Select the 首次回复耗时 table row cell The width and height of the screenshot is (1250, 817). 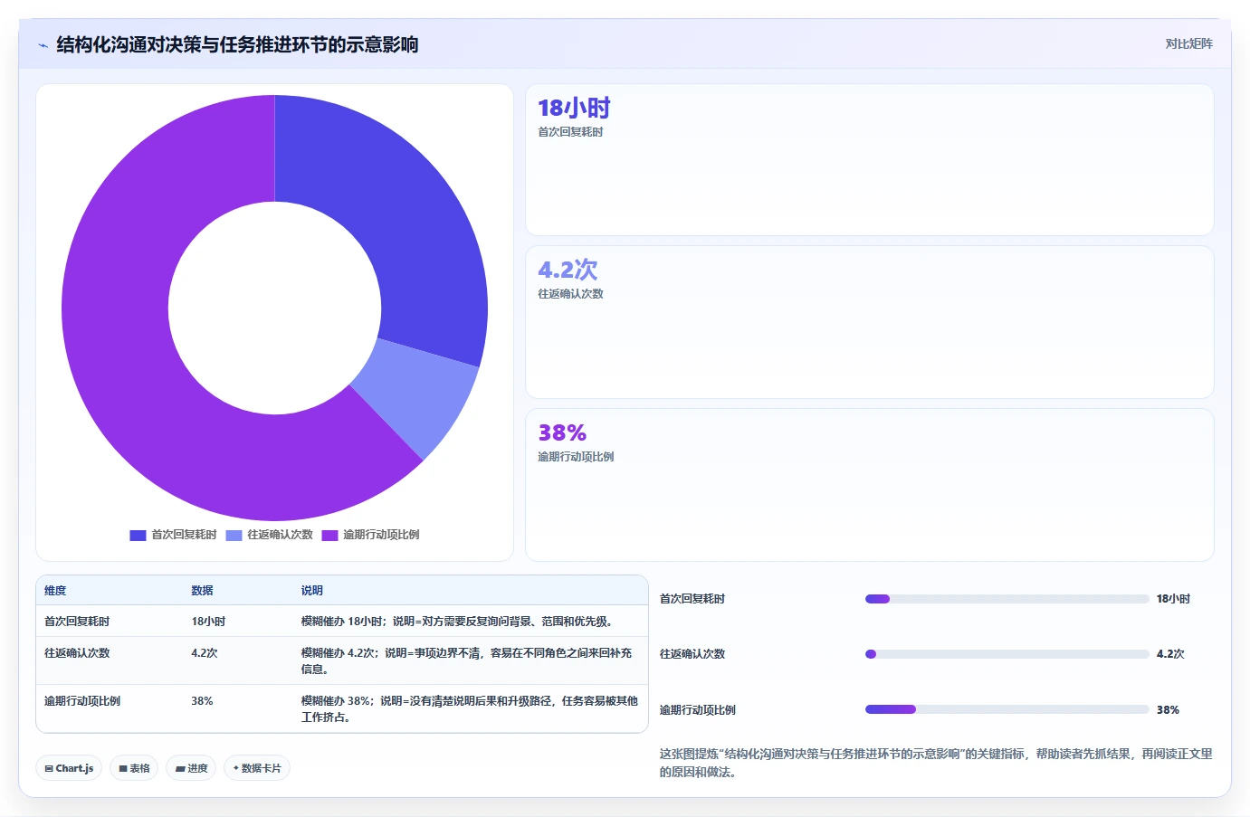(77, 622)
